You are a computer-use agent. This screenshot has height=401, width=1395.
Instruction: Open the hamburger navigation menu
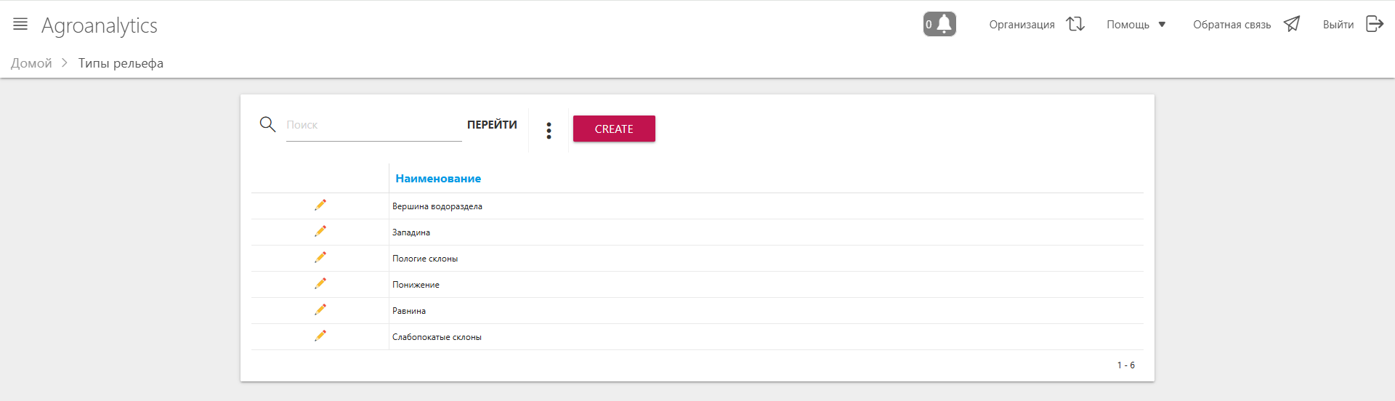pyautogui.click(x=20, y=25)
